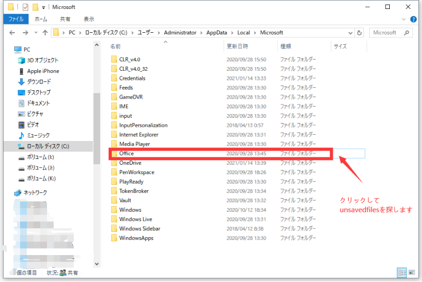Open the Help question mark icon
Image resolution: width=422 pixels, height=282 pixels.
(x=414, y=19)
